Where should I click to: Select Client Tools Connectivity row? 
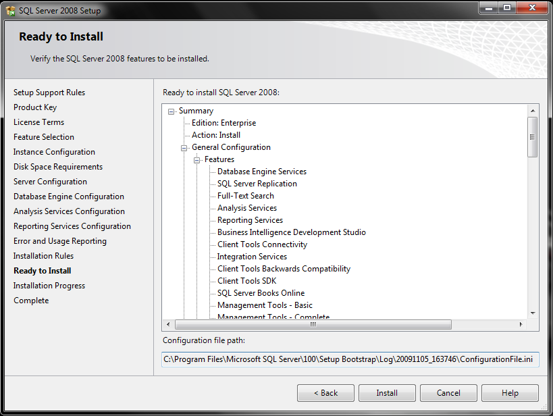click(263, 244)
